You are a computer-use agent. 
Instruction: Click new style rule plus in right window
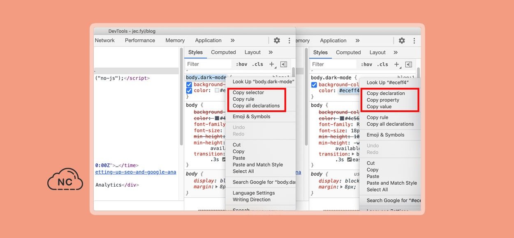tap(396, 64)
